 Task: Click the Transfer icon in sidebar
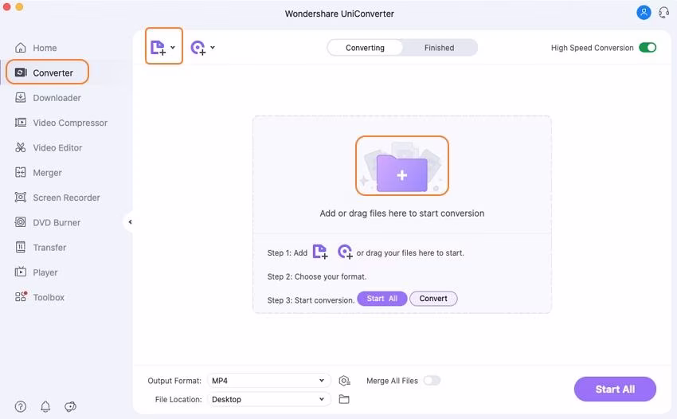click(20, 247)
